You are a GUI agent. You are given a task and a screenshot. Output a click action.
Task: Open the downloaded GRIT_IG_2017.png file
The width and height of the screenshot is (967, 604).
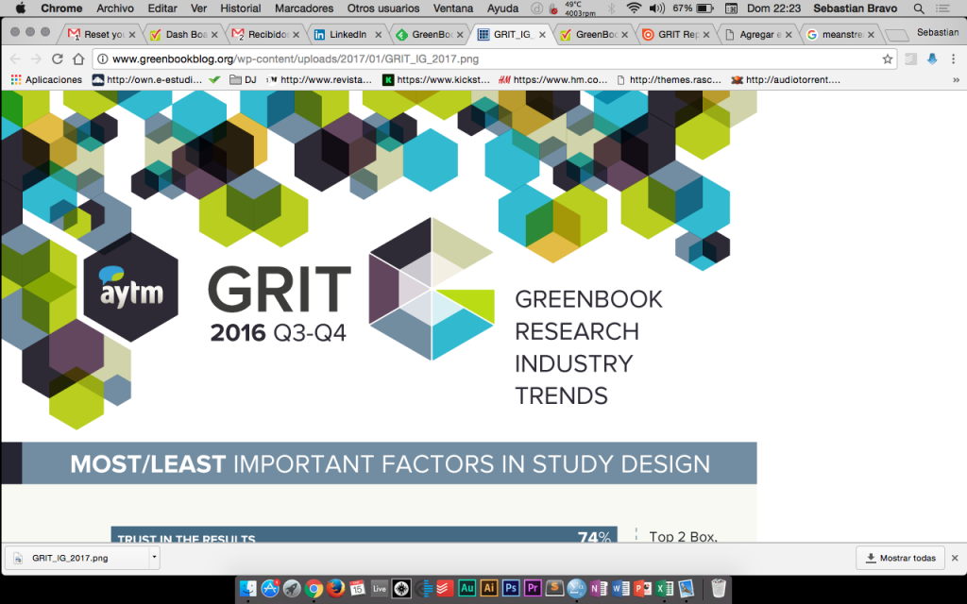pos(77,558)
